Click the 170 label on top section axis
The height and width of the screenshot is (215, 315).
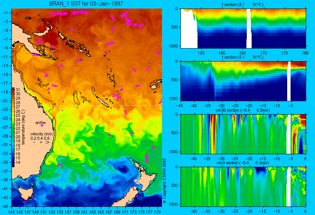tap(263, 53)
